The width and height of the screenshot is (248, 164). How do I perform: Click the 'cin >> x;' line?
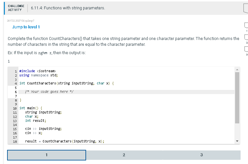pyautogui.click(x=34, y=133)
